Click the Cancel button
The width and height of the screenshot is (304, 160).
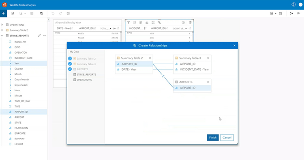pos(227,138)
